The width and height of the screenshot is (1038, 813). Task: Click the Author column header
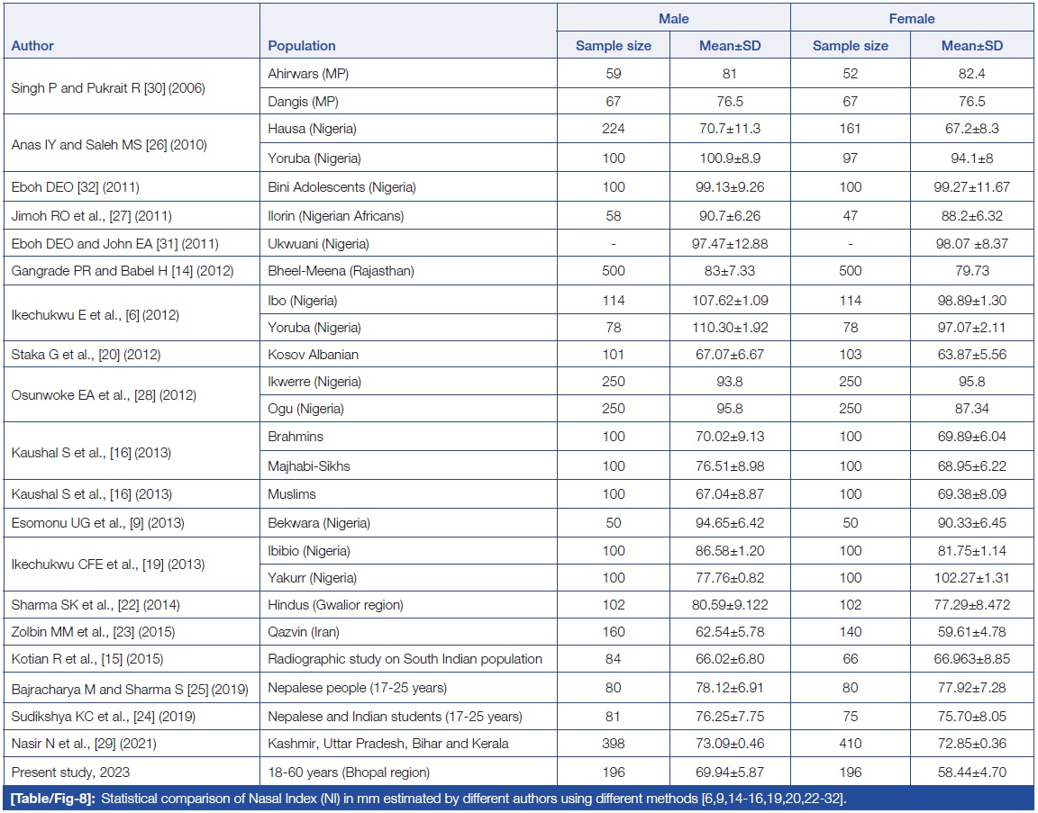coord(32,46)
